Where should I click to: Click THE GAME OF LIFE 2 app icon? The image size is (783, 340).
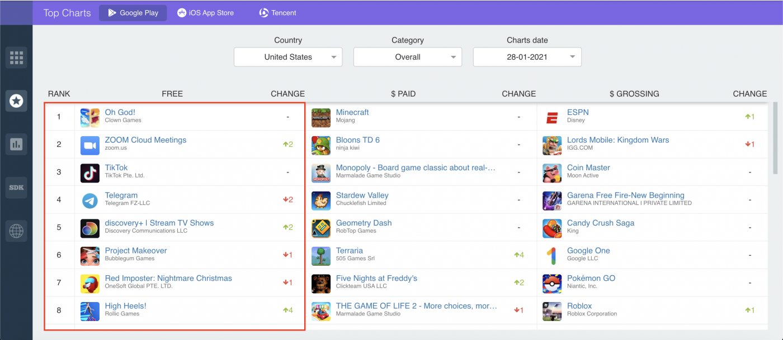(x=321, y=311)
